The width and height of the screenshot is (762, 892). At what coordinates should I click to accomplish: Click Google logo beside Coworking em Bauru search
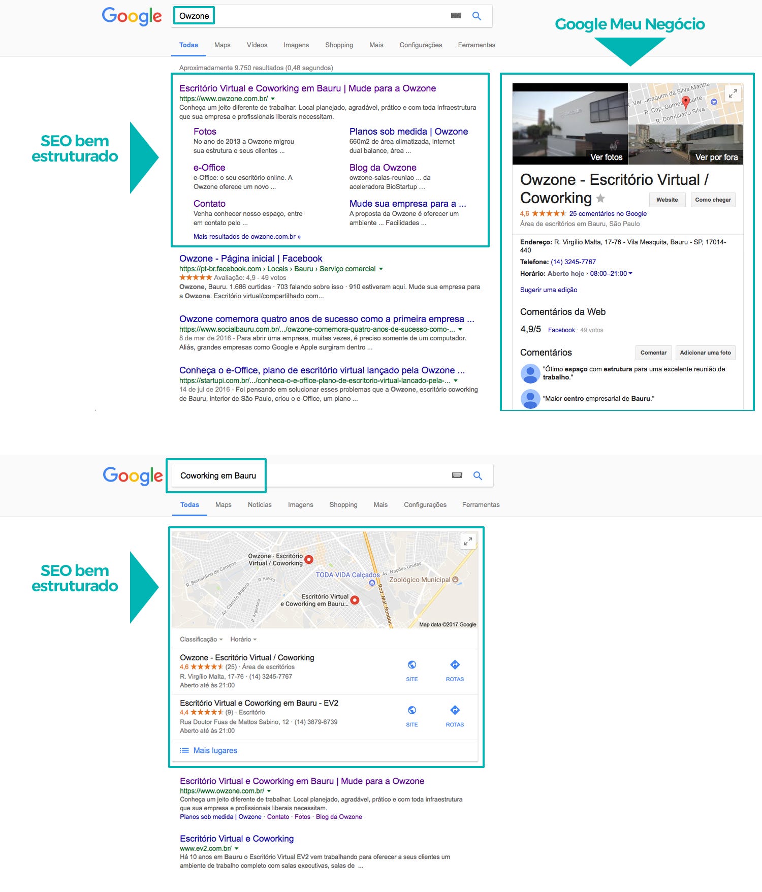[133, 476]
